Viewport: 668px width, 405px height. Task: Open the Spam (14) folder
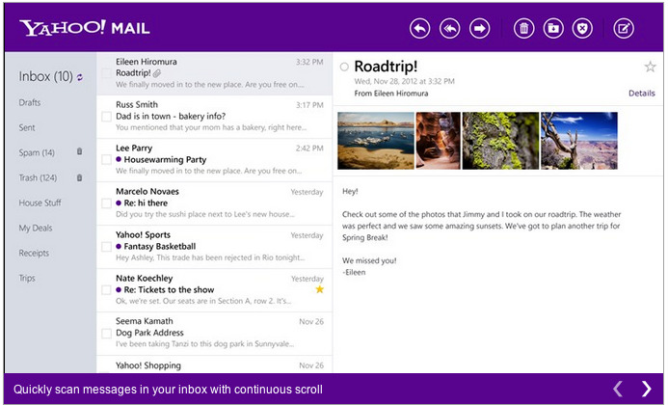37,152
